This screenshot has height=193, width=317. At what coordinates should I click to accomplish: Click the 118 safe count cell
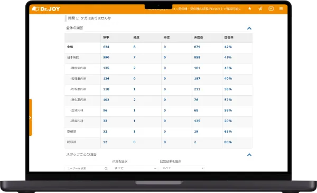pyautogui.click(x=106, y=89)
